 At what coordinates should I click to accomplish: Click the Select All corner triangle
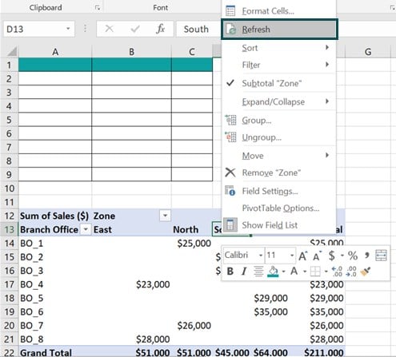click(x=12, y=52)
